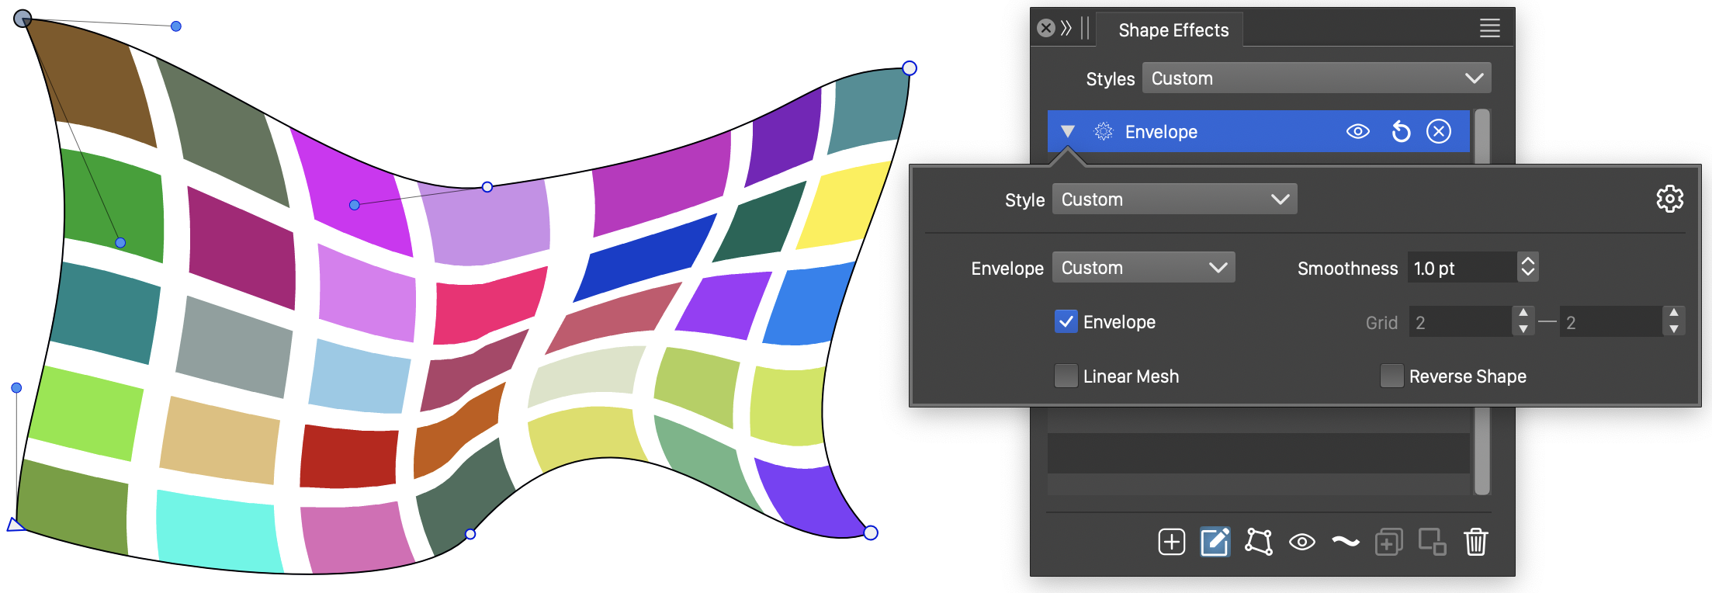Click the add effect plus icon
This screenshot has height=593, width=1712.
click(1171, 542)
